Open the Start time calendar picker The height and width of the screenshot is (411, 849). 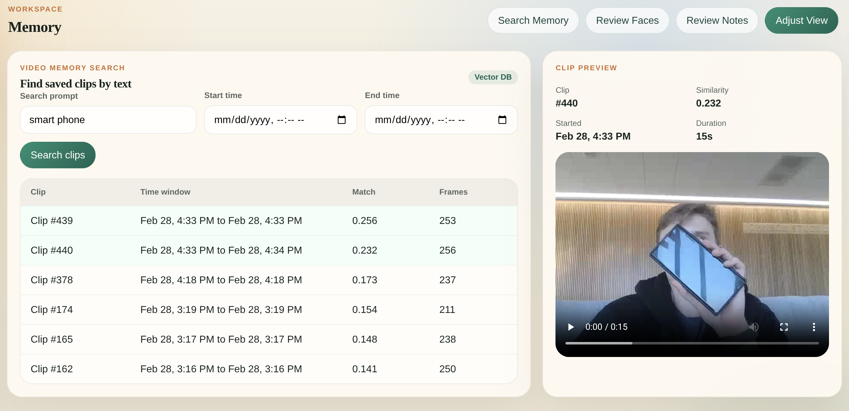341,120
